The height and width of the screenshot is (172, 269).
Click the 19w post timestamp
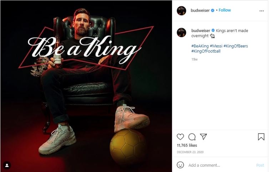(x=194, y=59)
